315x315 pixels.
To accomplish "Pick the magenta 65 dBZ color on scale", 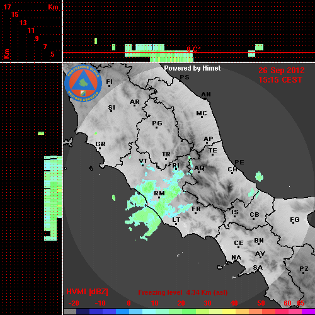I will (308, 312).
